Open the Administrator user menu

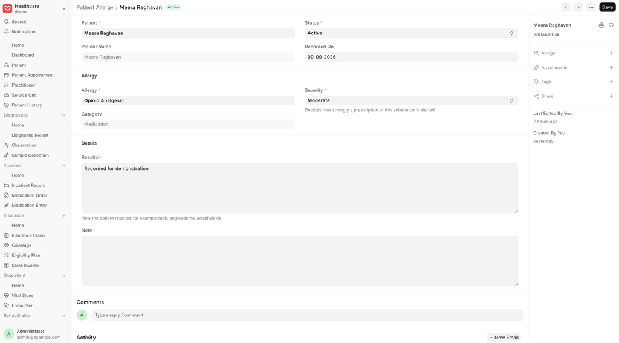[34, 334]
